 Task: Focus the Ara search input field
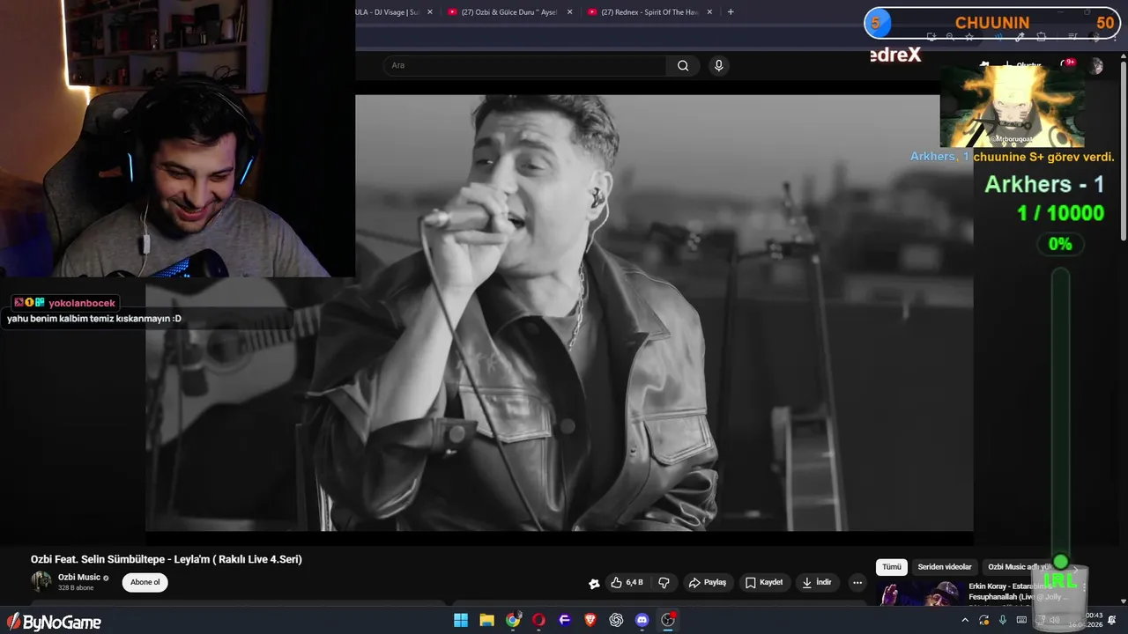coord(525,65)
